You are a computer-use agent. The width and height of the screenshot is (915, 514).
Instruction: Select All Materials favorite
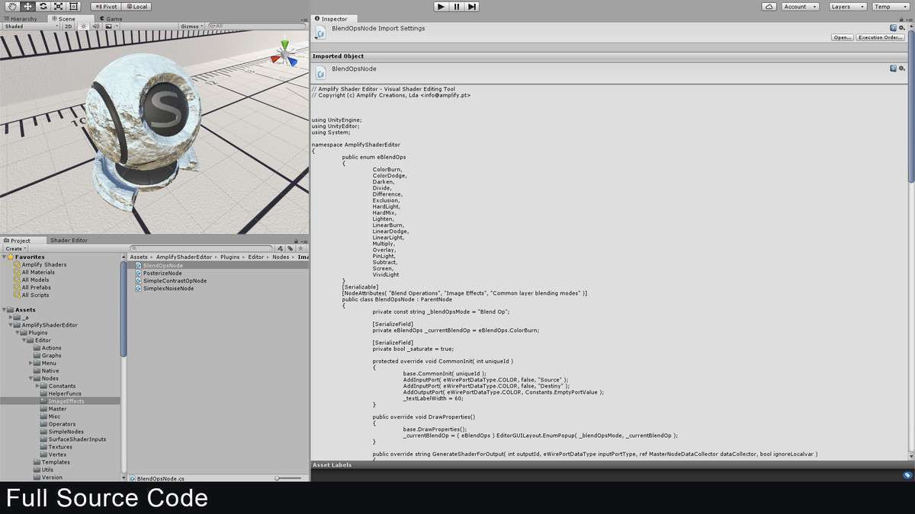click(x=37, y=272)
